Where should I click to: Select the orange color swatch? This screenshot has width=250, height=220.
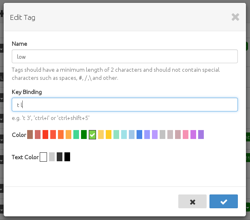click(x=61, y=135)
